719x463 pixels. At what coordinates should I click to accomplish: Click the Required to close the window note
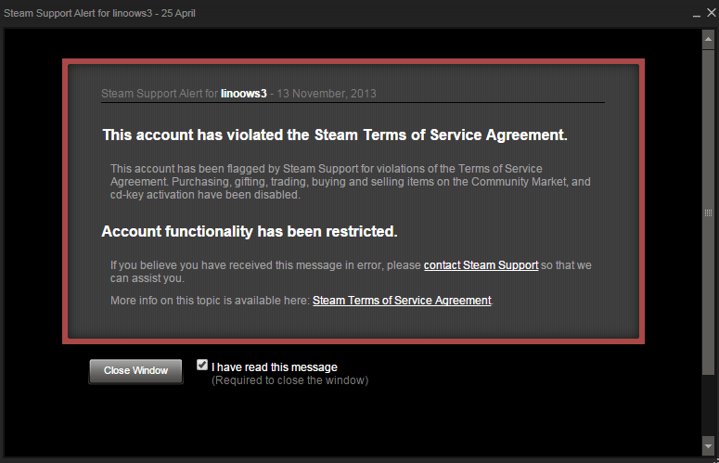click(289, 380)
